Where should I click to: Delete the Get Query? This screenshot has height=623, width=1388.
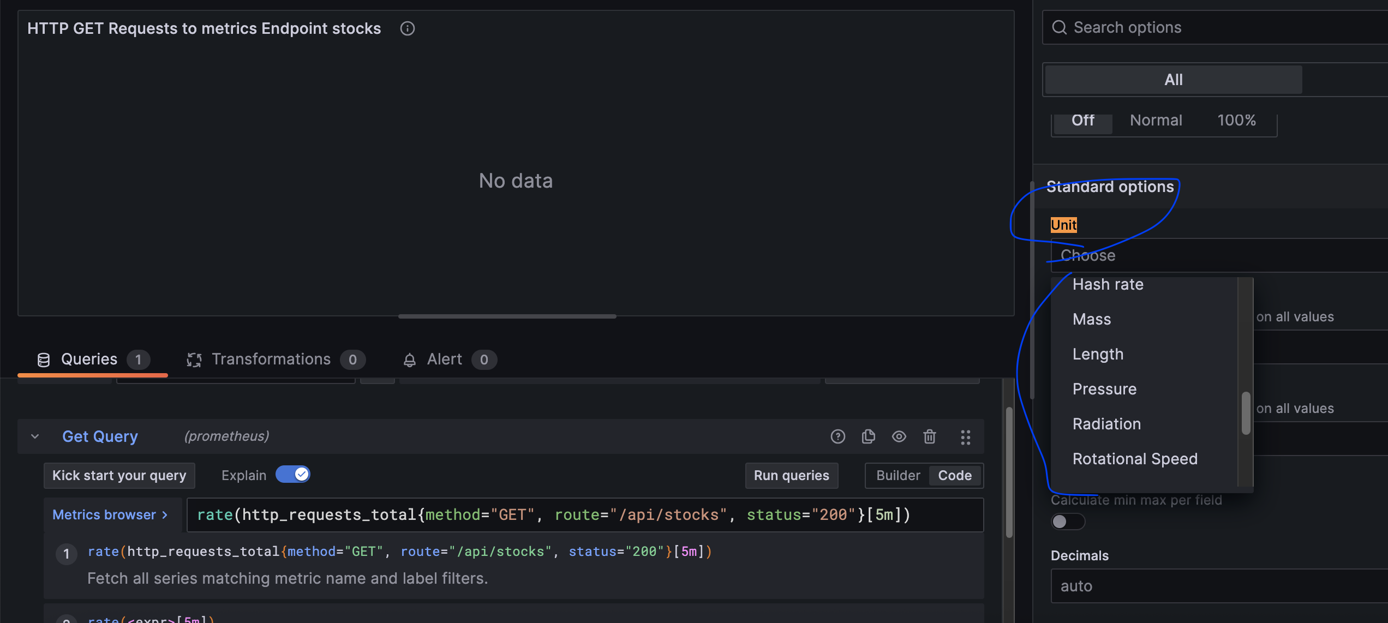[x=929, y=436]
